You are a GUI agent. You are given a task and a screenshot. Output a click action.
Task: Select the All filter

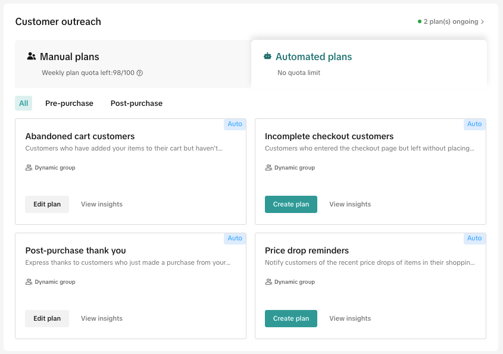coord(24,104)
